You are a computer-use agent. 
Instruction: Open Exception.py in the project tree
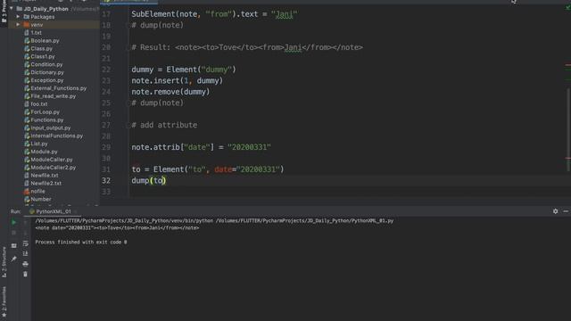click(44, 80)
